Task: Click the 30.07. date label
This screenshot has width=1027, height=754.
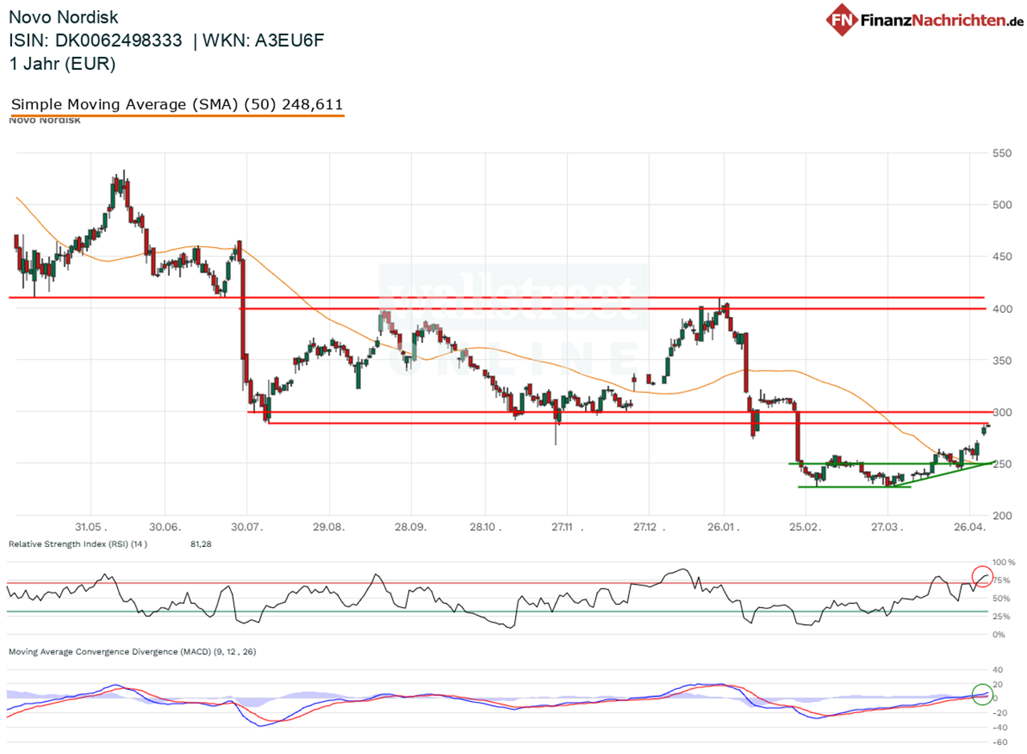Action: point(246,527)
